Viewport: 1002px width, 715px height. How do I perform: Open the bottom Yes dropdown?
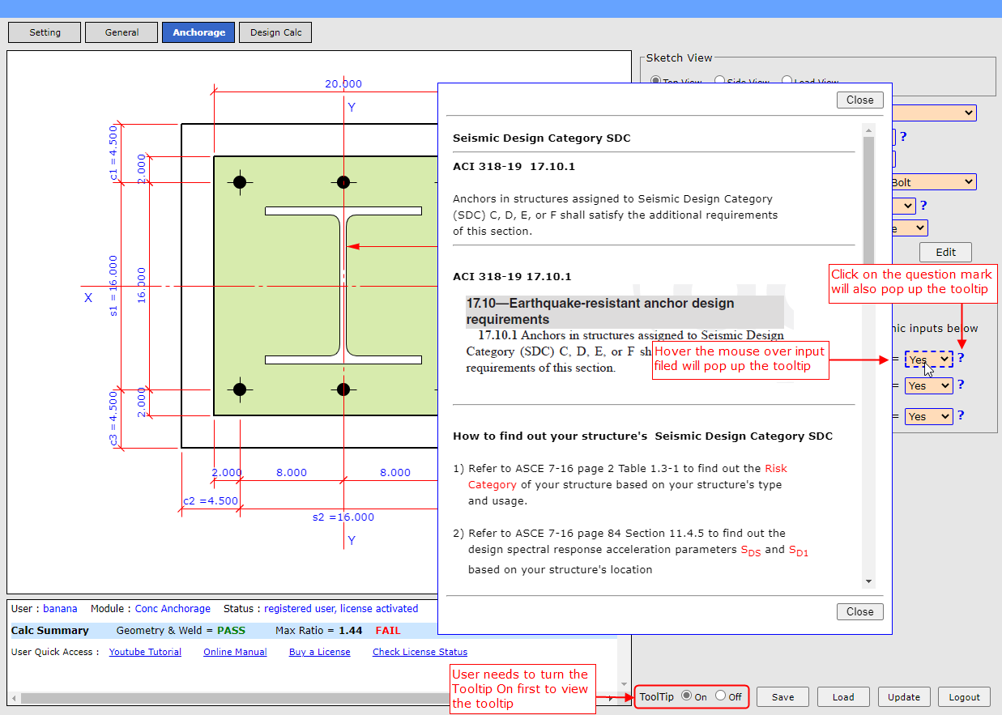pyautogui.click(x=928, y=416)
